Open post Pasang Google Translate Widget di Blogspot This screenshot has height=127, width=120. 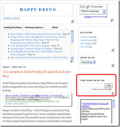(x=31, y=49)
